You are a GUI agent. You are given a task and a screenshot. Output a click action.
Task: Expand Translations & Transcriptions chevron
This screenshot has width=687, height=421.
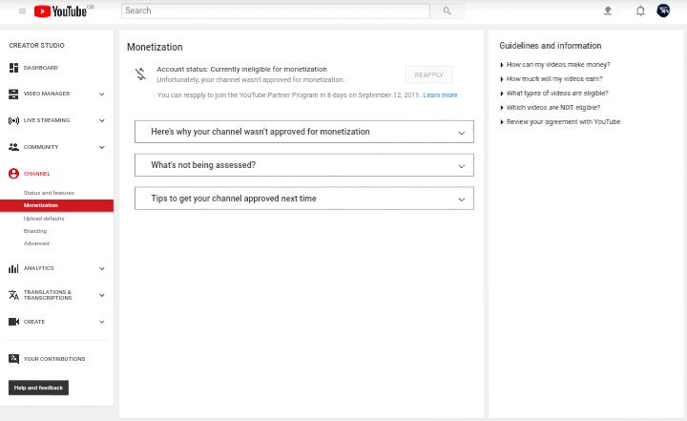[x=102, y=296]
